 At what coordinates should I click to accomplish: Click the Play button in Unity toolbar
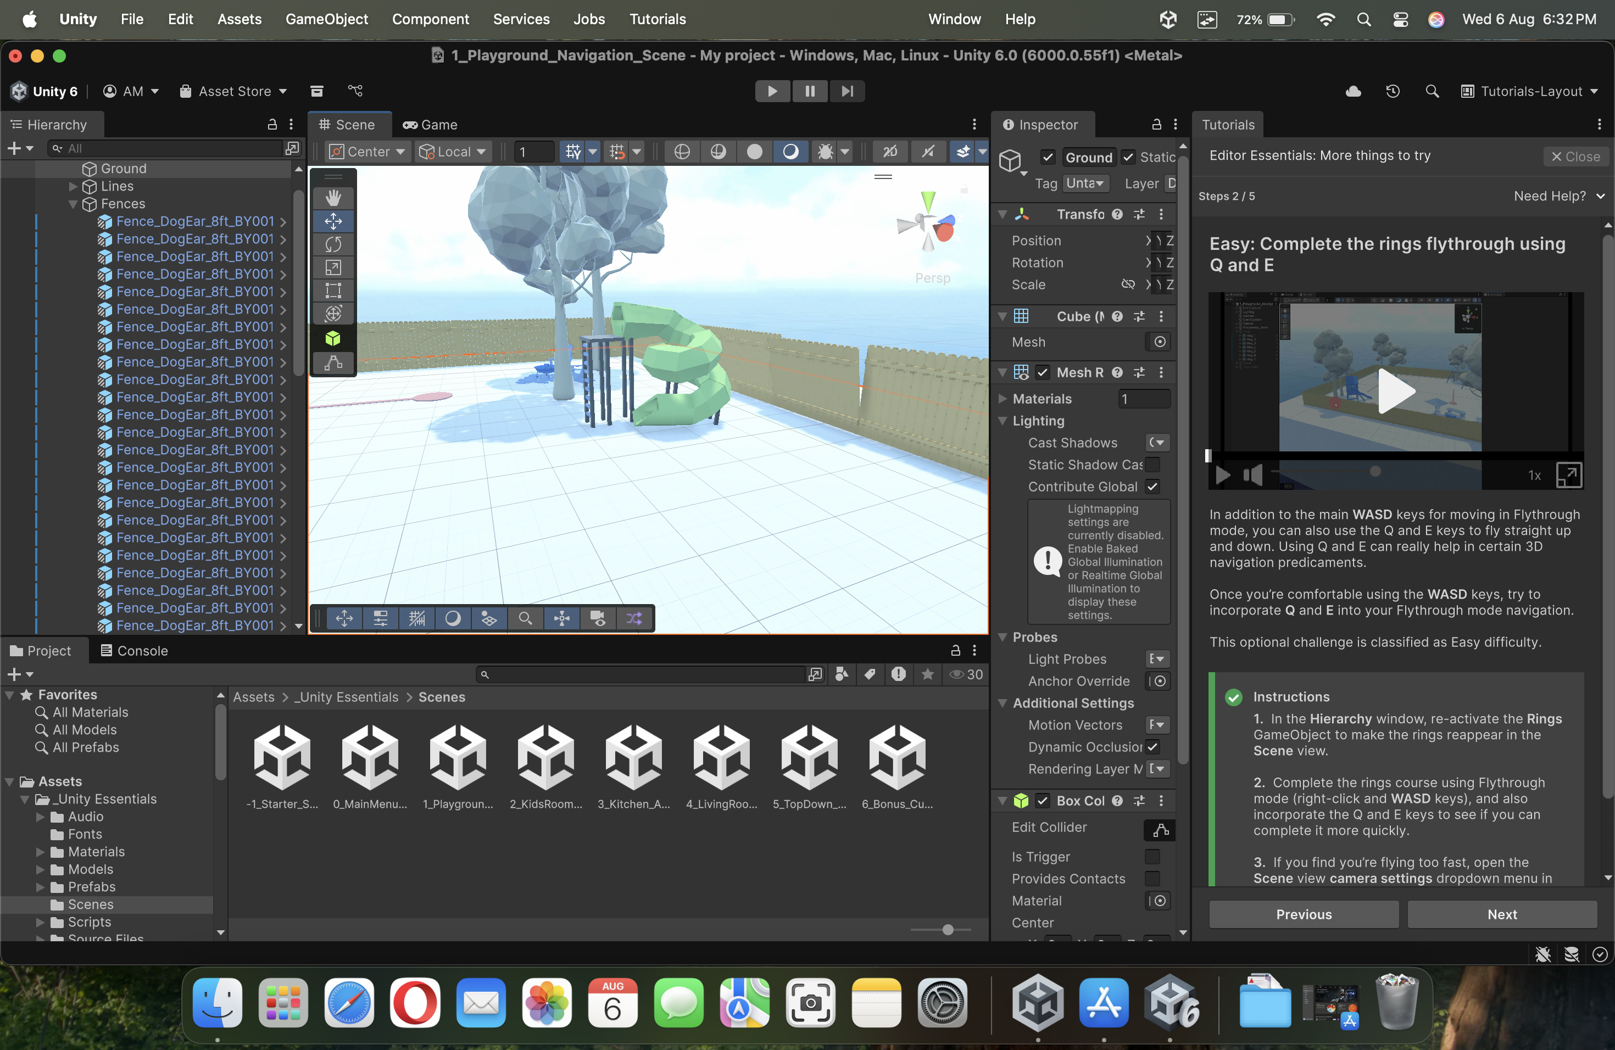point(772,91)
